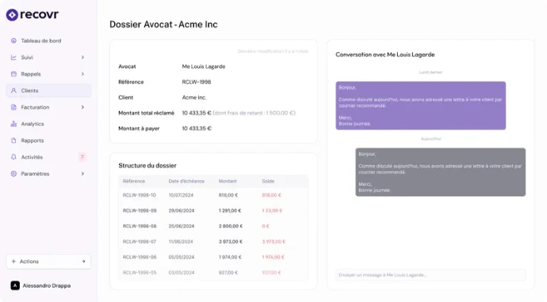Screen dimensions: 547x302
Task: Click the Clients person icon
Action: click(x=13, y=90)
